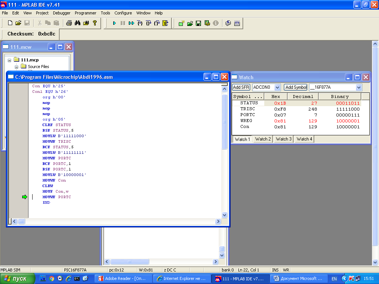Click the Build All icon
The height and width of the screenshot is (284, 379).
[x=237, y=23]
